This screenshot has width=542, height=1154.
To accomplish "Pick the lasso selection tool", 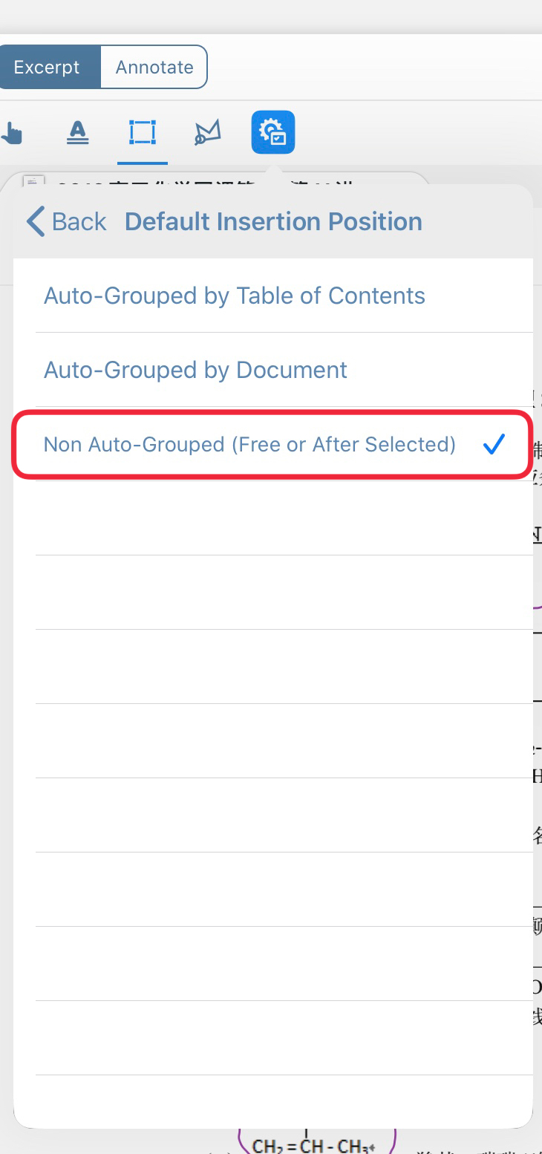I will [x=207, y=133].
